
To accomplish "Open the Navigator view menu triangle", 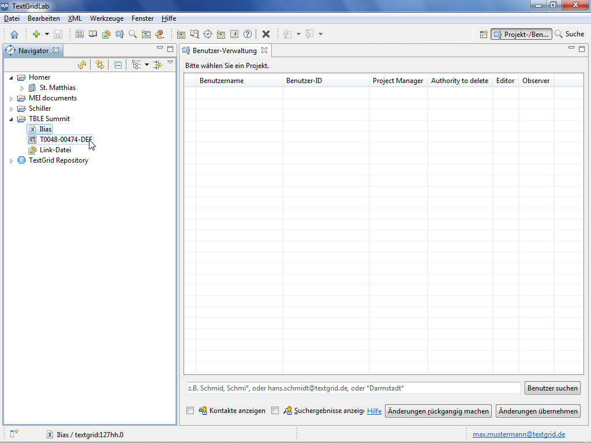I will pyautogui.click(x=170, y=62).
